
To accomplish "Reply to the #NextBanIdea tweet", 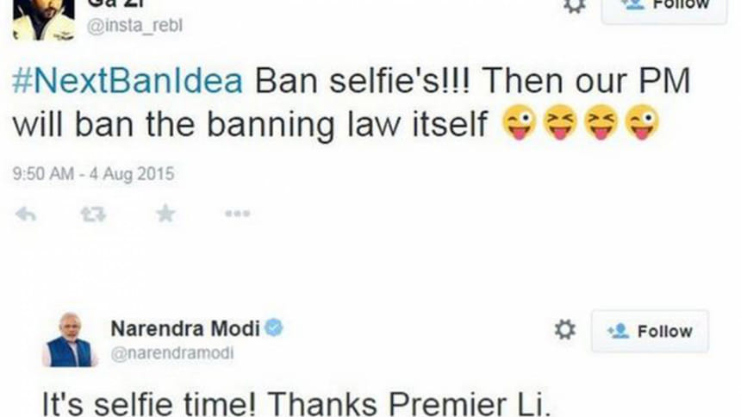I will [x=26, y=215].
